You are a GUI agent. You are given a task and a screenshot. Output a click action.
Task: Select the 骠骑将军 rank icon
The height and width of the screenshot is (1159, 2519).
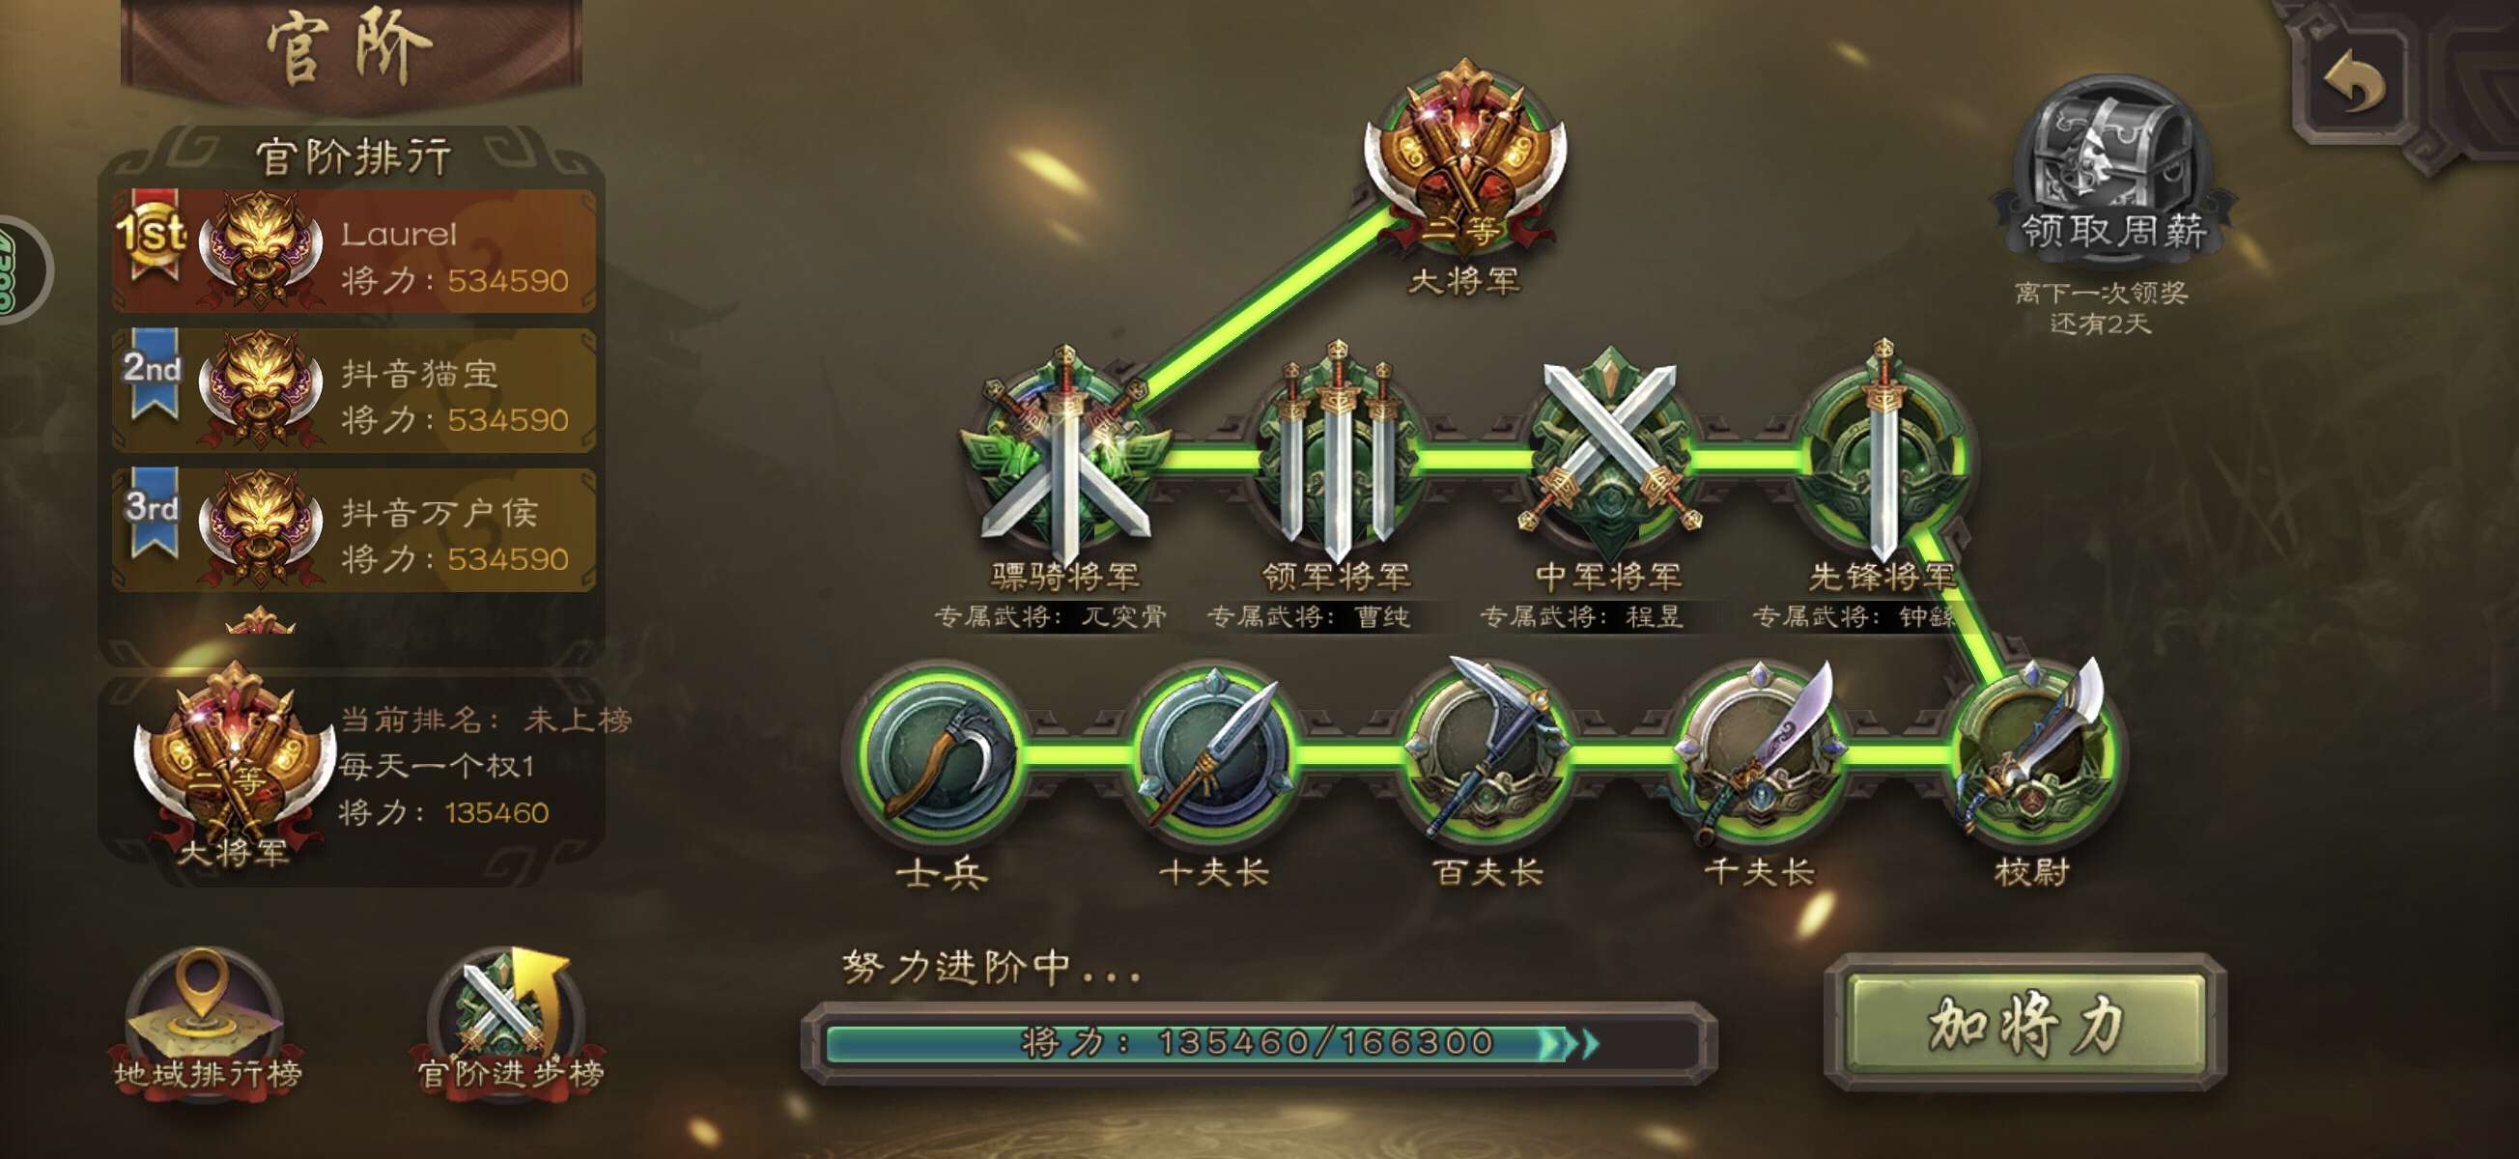[1066, 455]
